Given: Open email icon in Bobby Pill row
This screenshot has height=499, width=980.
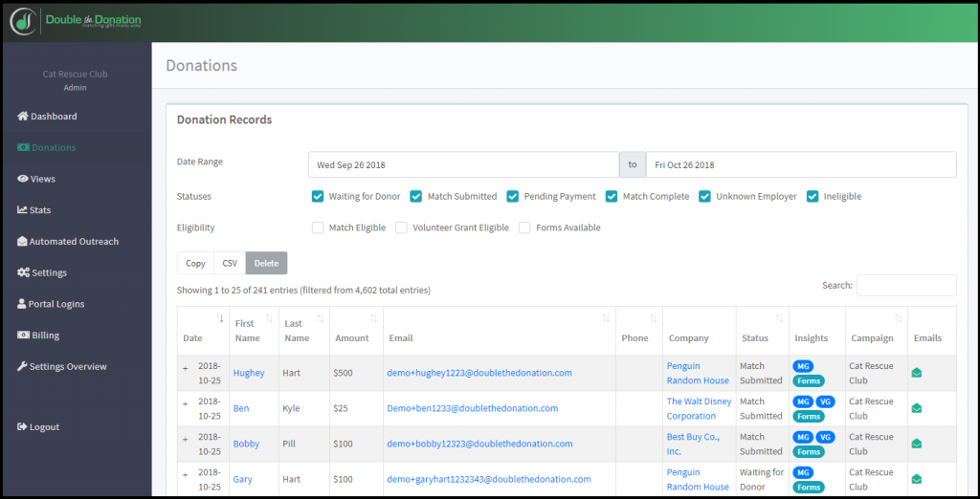Looking at the screenshot, I should (x=917, y=445).
